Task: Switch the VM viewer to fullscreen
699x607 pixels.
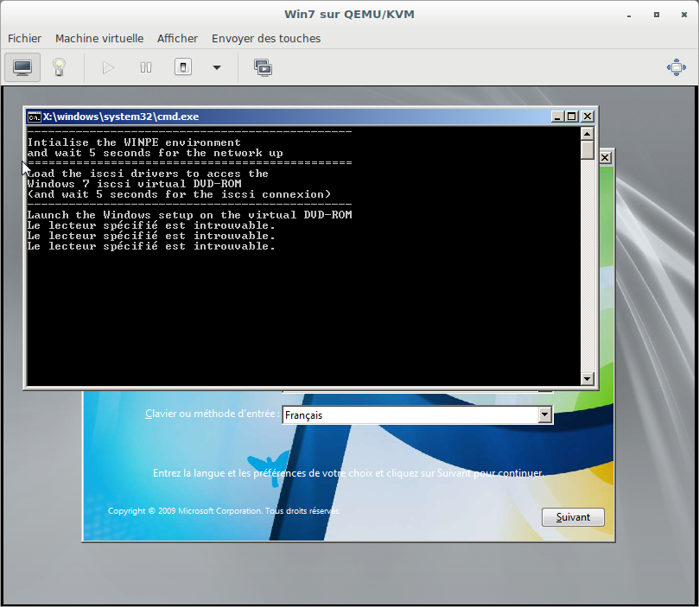Action: [676, 67]
